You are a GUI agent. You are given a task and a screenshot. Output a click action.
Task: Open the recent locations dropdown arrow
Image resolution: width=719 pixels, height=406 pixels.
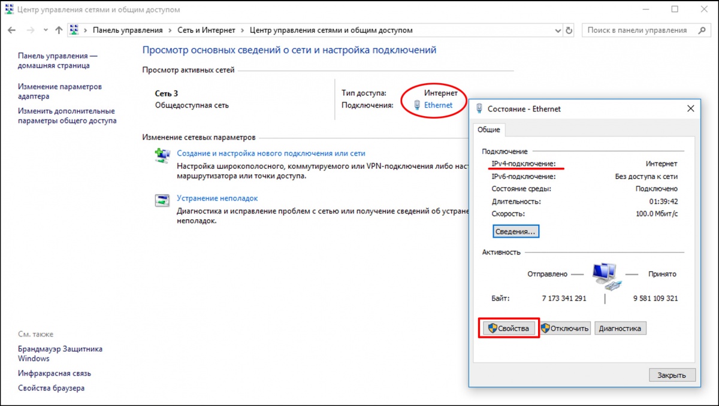coord(46,30)
